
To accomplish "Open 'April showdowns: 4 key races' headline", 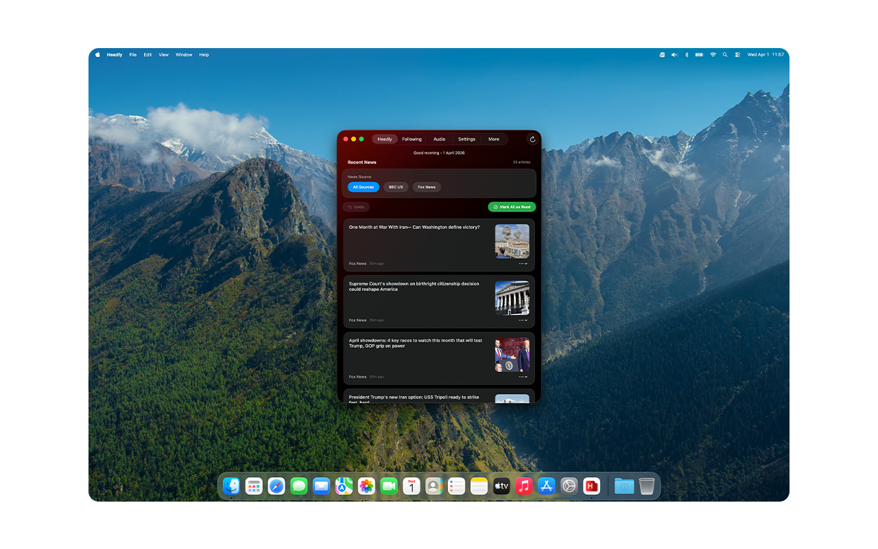I will (x=416, y=343).
